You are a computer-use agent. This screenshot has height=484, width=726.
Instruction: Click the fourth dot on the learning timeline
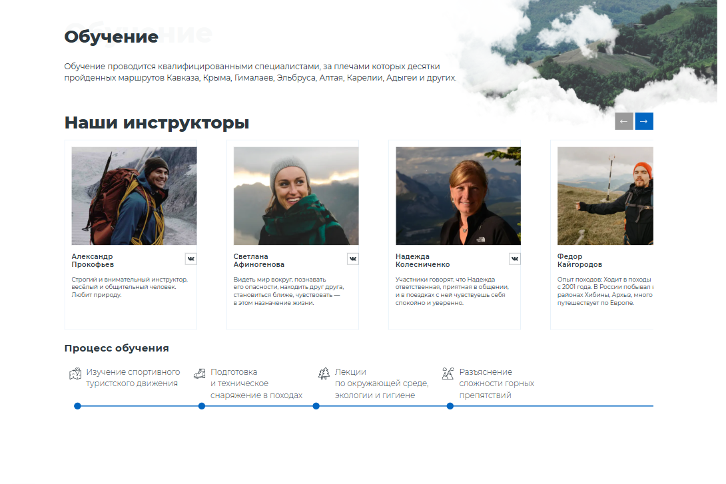450,405
